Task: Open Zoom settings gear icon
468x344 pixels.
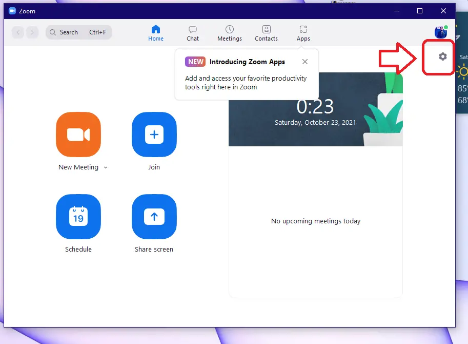Action: pyautogui.click(x=443, y=56)
